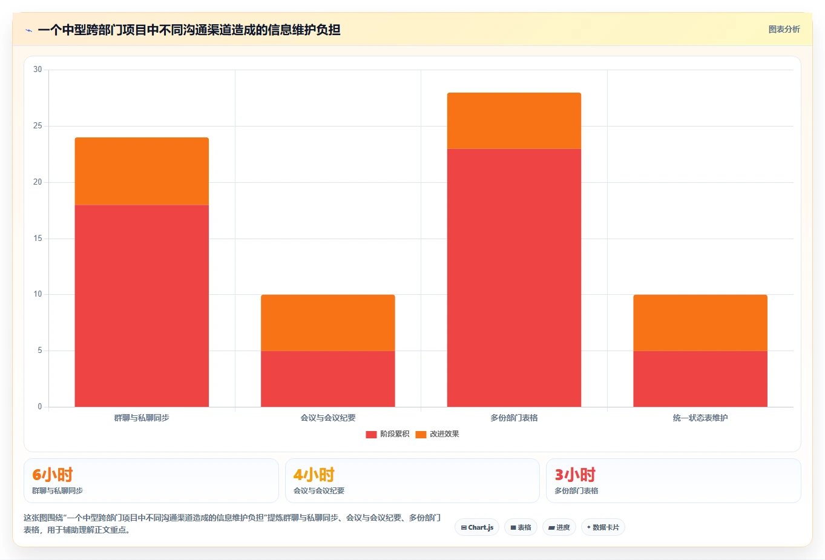The image size is (825, 560).
Task: Click the description paragraph starting 这张图围绕
Action: tap(232, 524)
